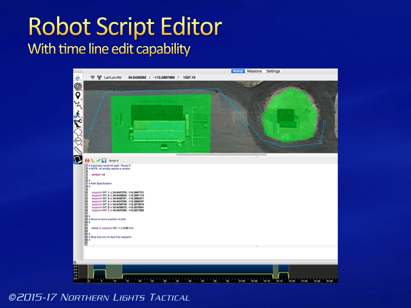Image resolution: width=411 pixels, height=308 pixels.
Task: Click the globe map icon in sidebar
Action: pyautogui.click(x=78, y=87)
